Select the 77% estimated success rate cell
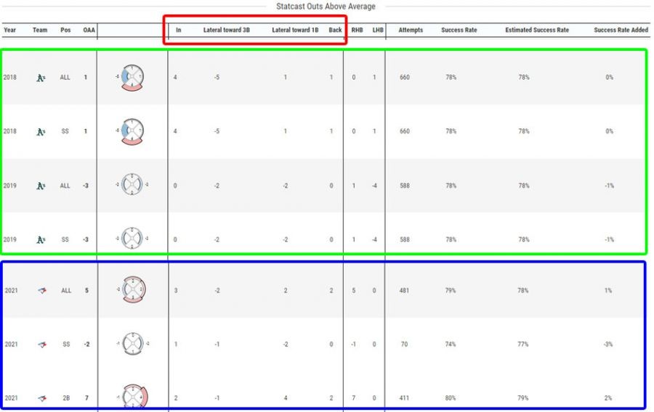 [x=523, y=344]
